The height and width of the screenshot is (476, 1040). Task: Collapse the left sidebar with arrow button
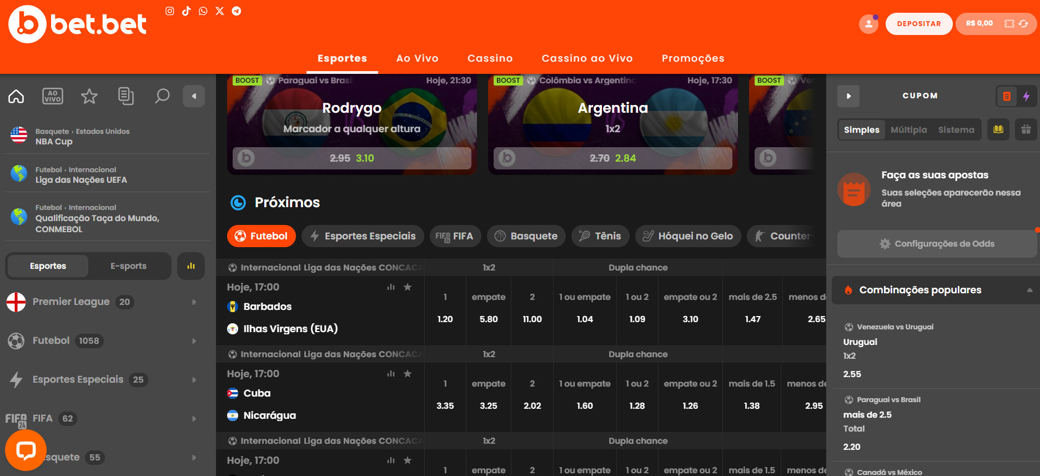(x=194, y=96)
